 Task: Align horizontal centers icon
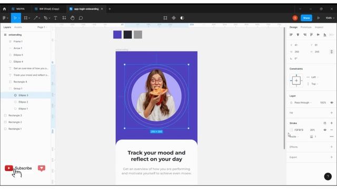298,35
